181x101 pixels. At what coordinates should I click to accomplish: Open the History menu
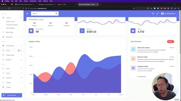click(26, 1)
